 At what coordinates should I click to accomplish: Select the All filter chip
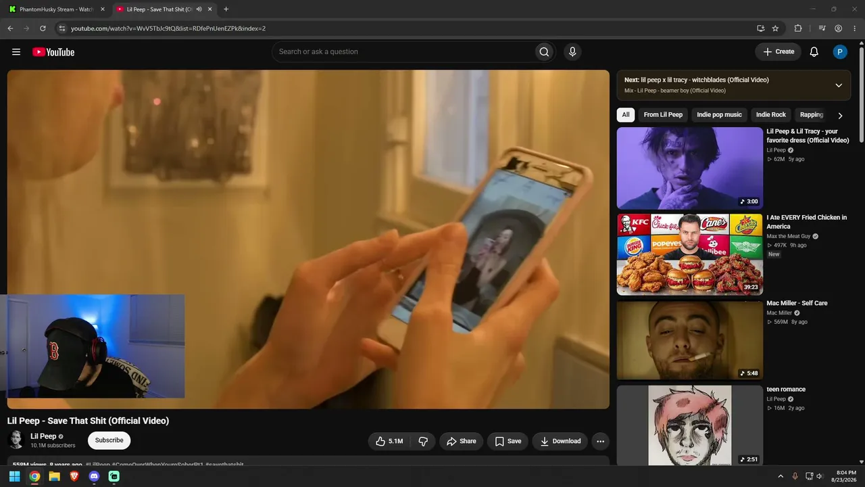pos(626,115)
